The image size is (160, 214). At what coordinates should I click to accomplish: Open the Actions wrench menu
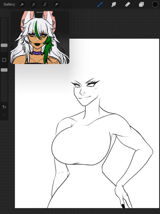pyautogui.click(x=22, y=4)
